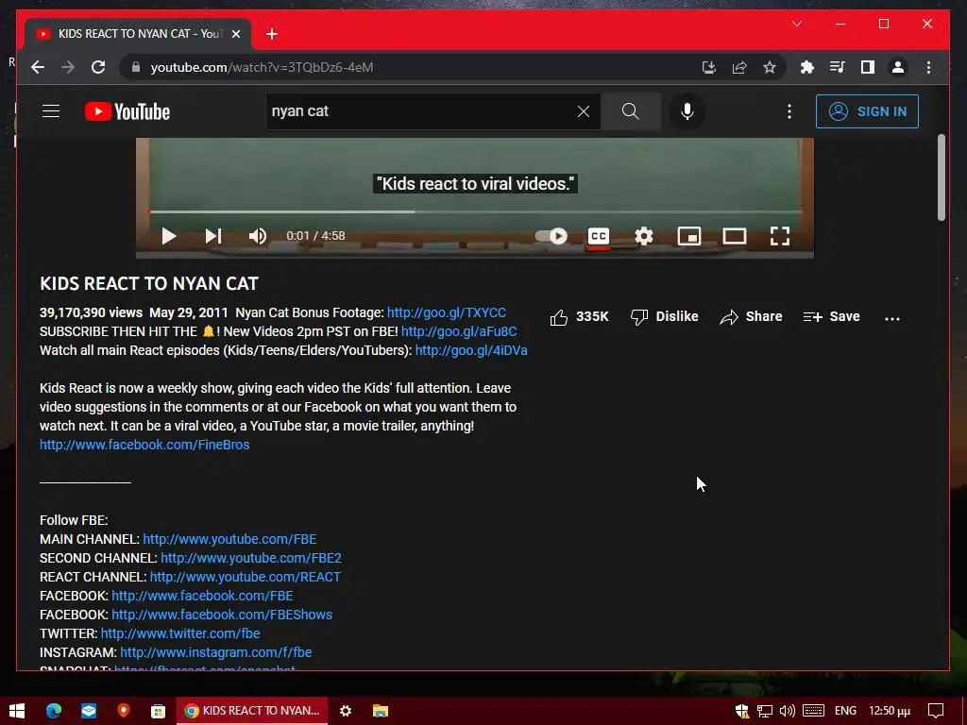Share the video
The width and height of the screenshot is (967, 725).
[751, 317]
